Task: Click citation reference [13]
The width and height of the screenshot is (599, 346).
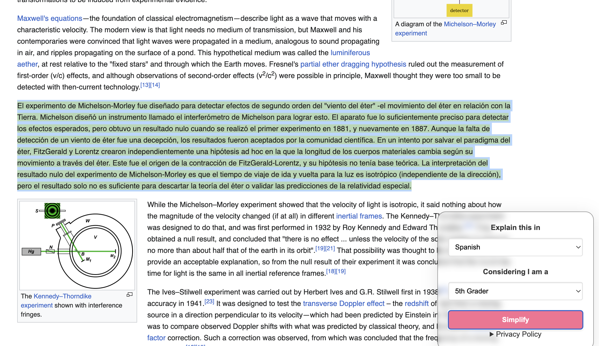Action: tap(145, 85)
